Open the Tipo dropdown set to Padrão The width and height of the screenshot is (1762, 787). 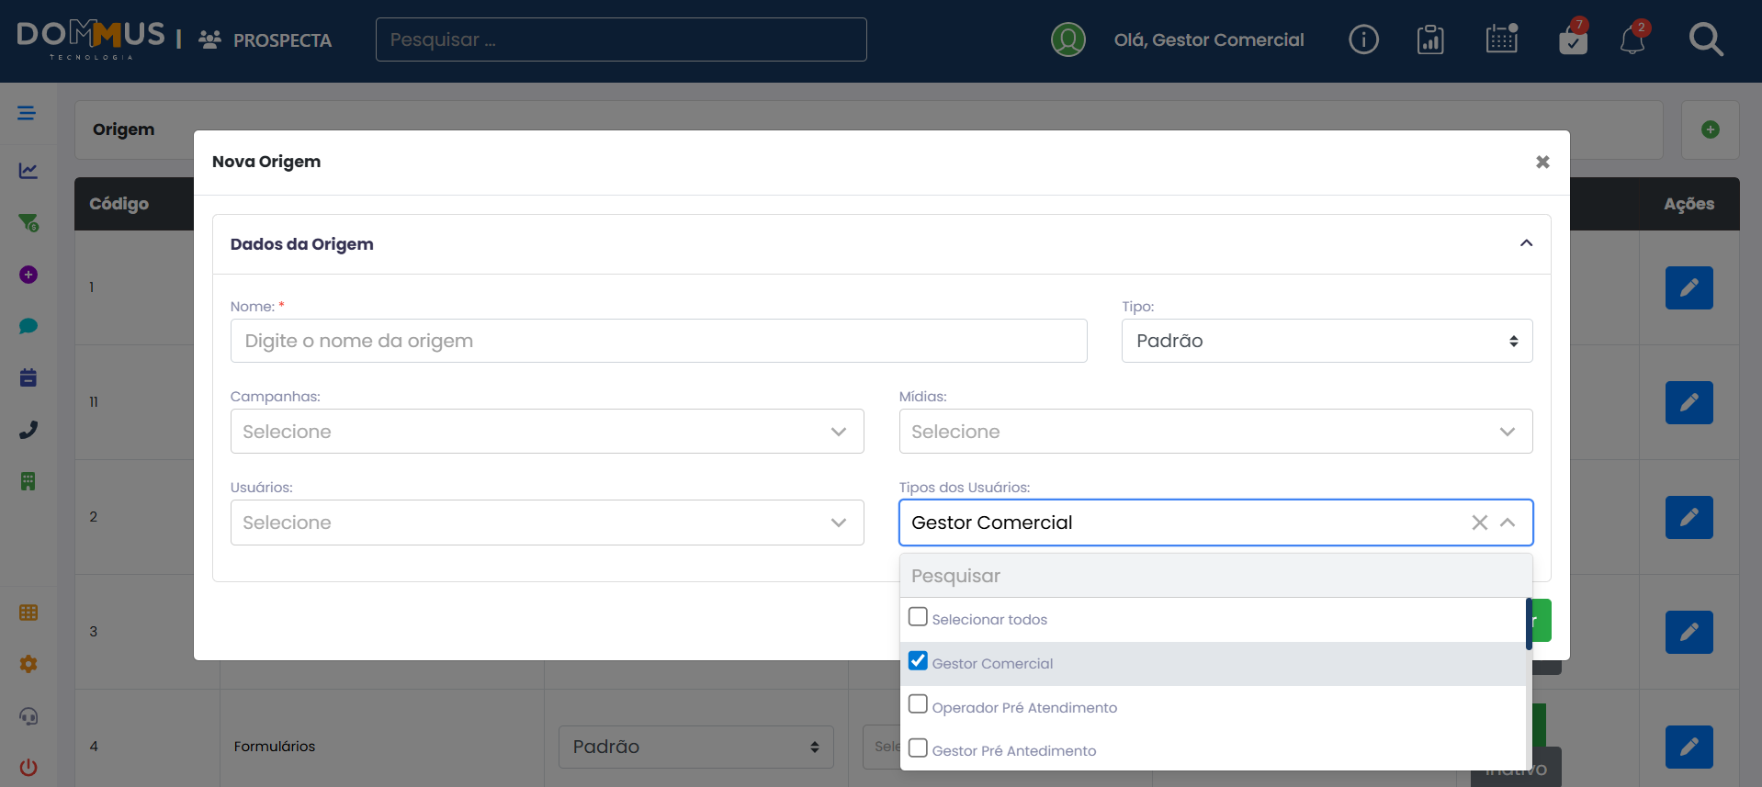pyautogui.click(x=1326, y=341)
